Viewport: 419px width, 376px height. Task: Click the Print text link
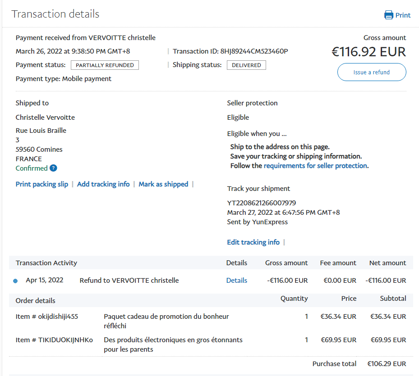point(403,15)
